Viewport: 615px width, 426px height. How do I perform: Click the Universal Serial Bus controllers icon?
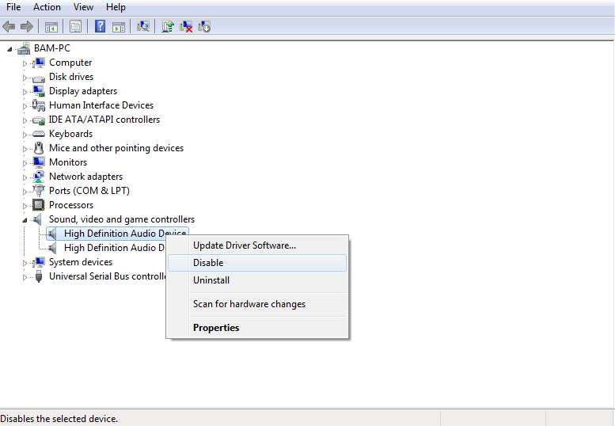coord(39,276)
